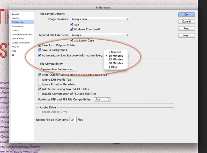207x153 pixels.
Task: Go to previous preferences with Prev
Action: coord(186,29)
